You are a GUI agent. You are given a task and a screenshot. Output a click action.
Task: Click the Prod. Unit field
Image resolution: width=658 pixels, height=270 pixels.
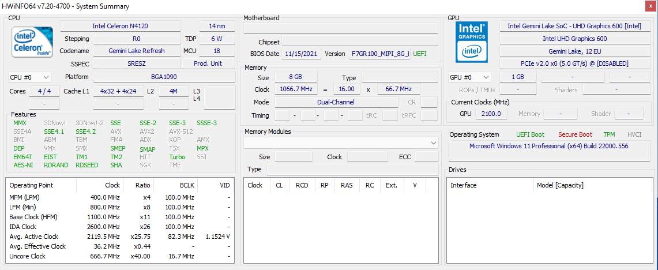pyautogui.click(x=209, y=64)
